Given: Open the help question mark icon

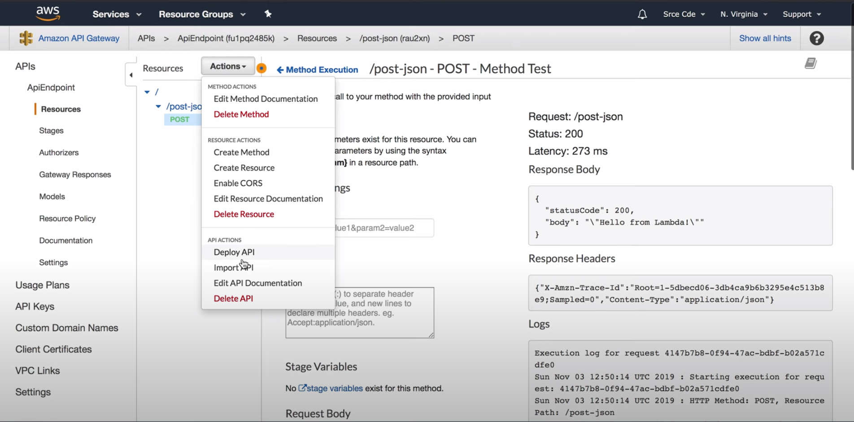Looking at the screenshot, I should 817,39.
